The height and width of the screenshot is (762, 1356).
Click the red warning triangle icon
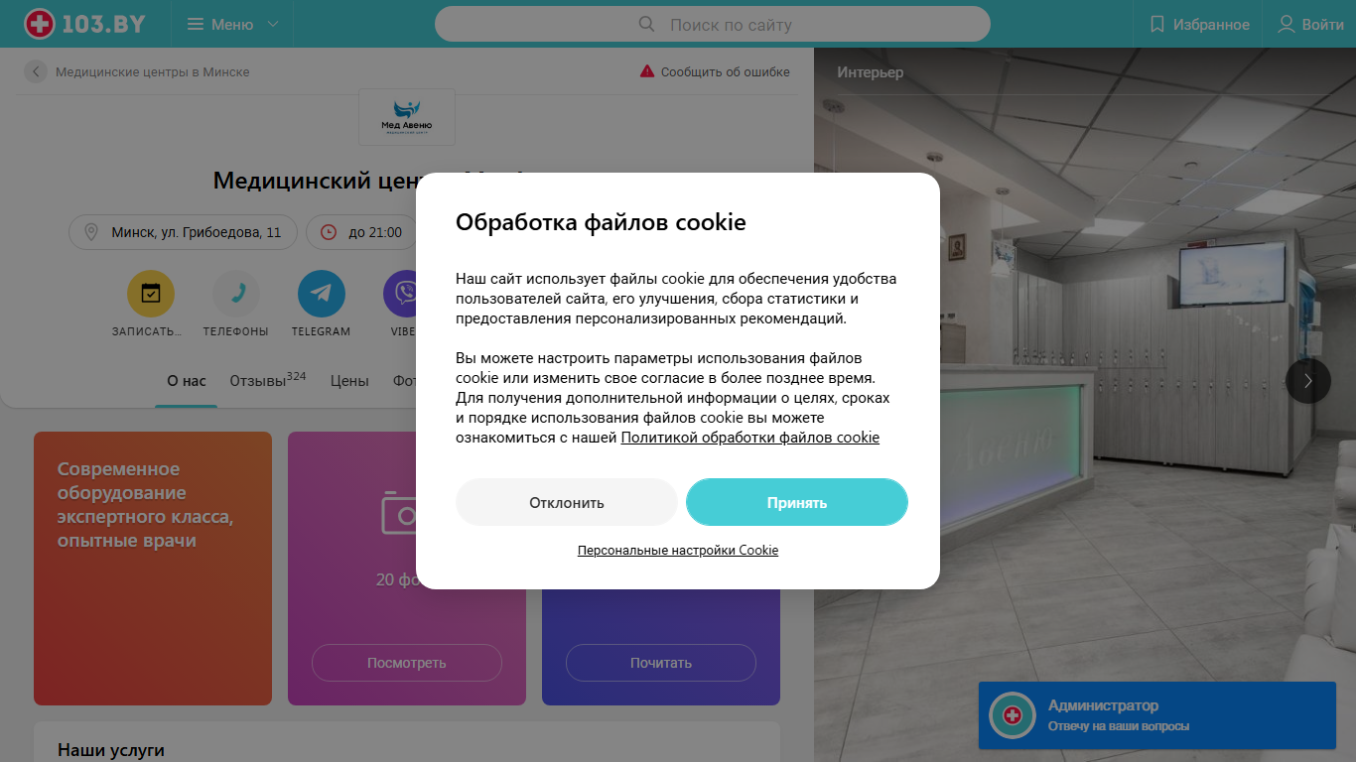coord(647,71)
